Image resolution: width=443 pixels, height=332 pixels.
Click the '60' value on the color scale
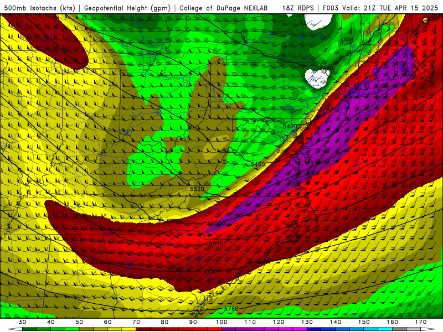pos(107,322)
